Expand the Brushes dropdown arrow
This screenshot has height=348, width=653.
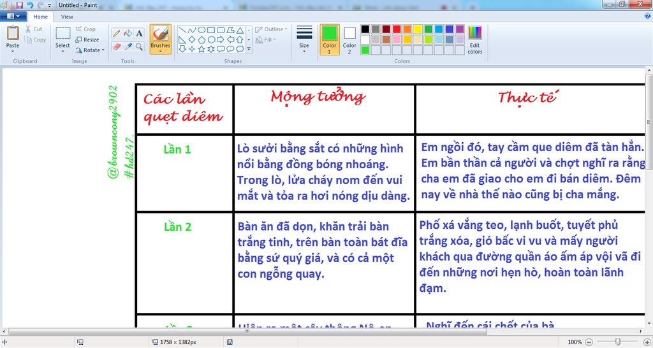(x=160, y=51)
